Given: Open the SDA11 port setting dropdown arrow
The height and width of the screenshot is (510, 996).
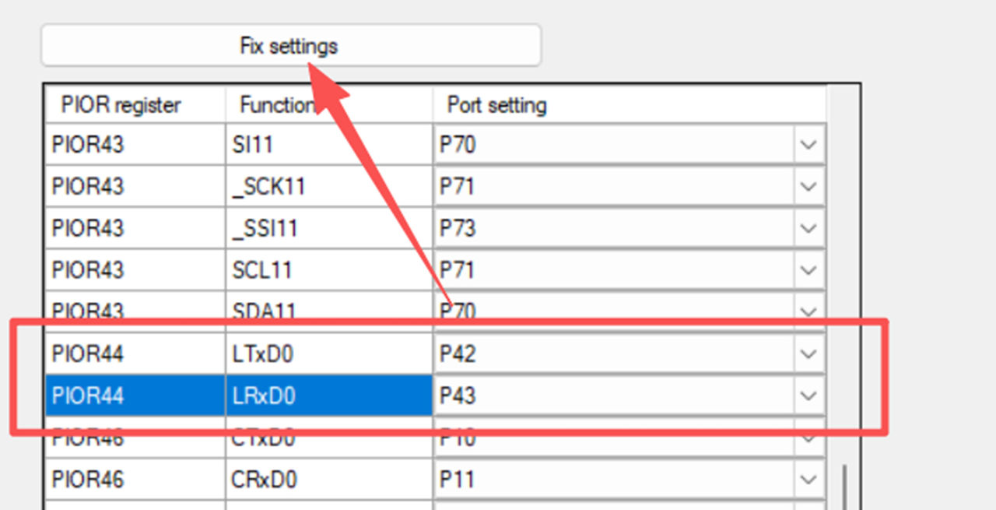Looking at the screenshot, I should tap(808, 311).
